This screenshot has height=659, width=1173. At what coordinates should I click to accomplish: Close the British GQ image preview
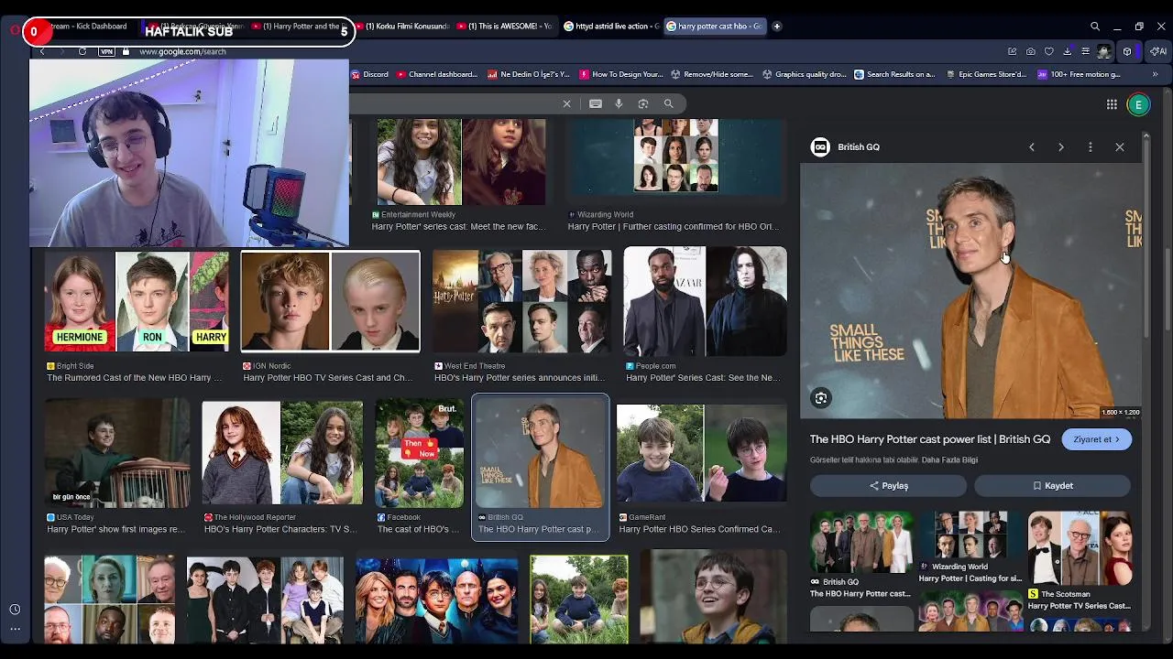point(1120,146)
